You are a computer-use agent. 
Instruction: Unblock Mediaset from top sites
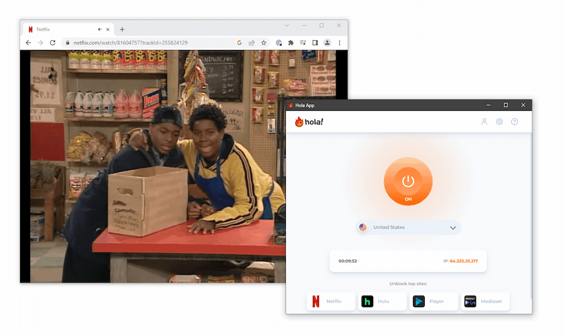485,301
